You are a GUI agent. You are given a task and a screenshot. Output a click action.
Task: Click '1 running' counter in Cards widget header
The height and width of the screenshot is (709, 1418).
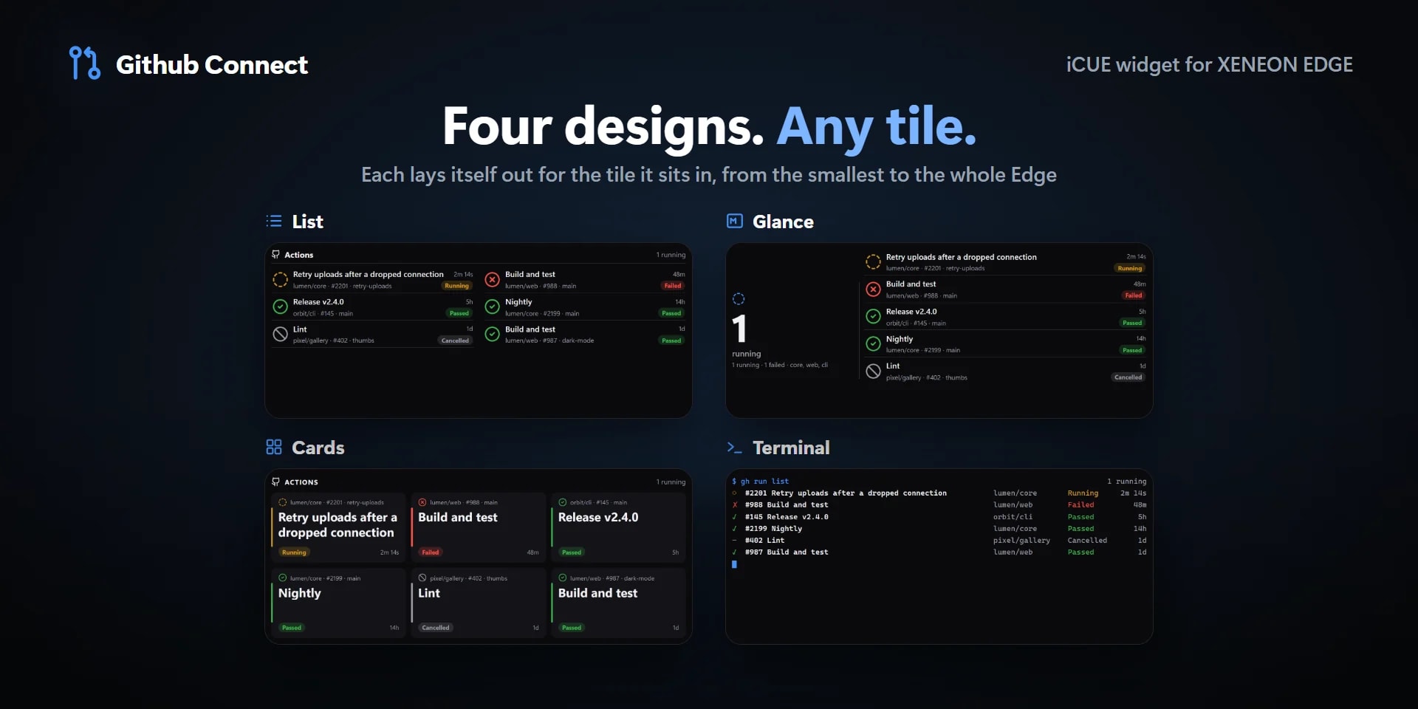coord(671,482)
